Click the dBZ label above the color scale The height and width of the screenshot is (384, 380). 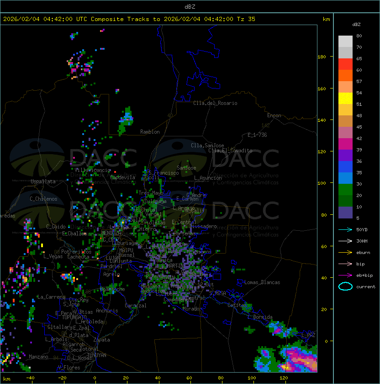[x=356, y=25]
